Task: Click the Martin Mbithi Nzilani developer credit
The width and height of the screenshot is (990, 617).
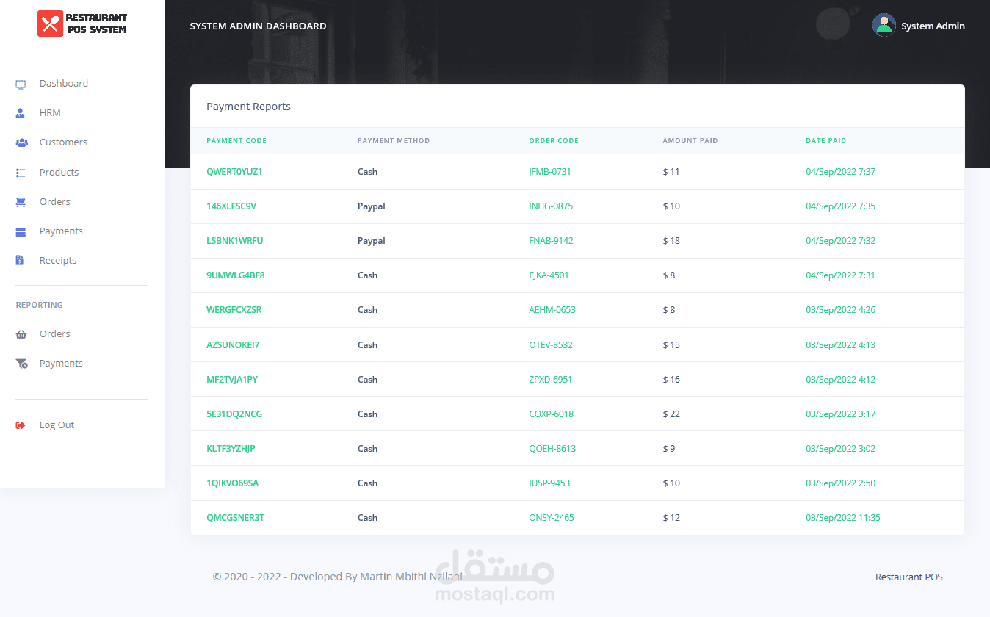Action: (x=411, y=577)
